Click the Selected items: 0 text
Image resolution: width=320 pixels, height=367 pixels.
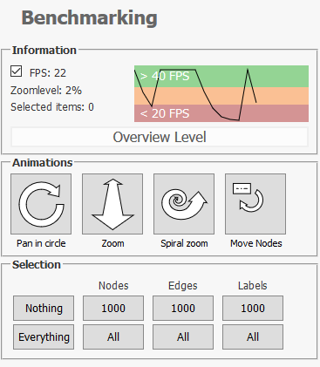[x=52, y=107]
